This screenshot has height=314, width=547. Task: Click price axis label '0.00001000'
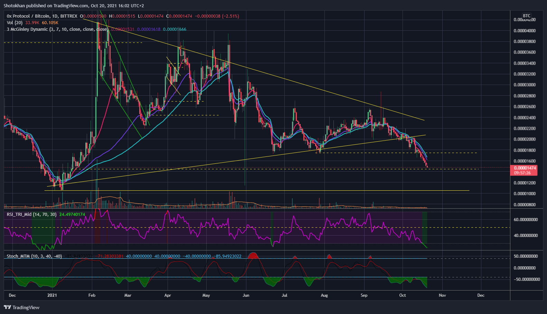pyautogui.click(x=525, y=194)
